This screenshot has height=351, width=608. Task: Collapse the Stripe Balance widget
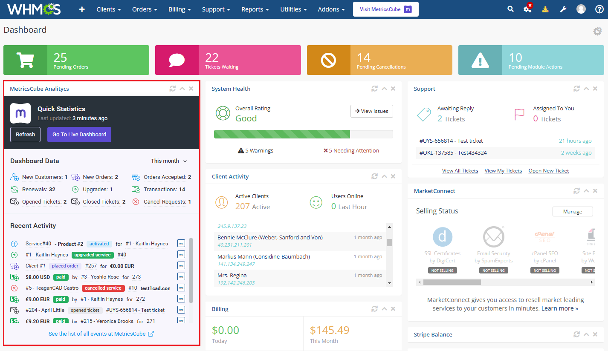coord(586,334)
